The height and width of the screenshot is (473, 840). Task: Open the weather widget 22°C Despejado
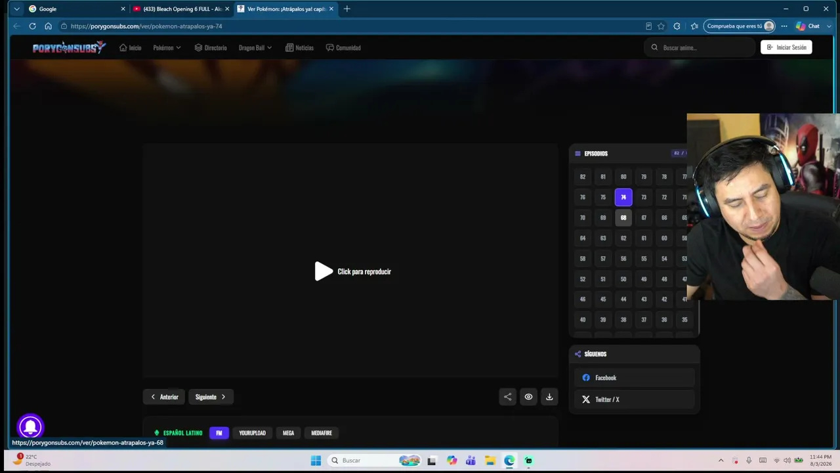point(32,461)
